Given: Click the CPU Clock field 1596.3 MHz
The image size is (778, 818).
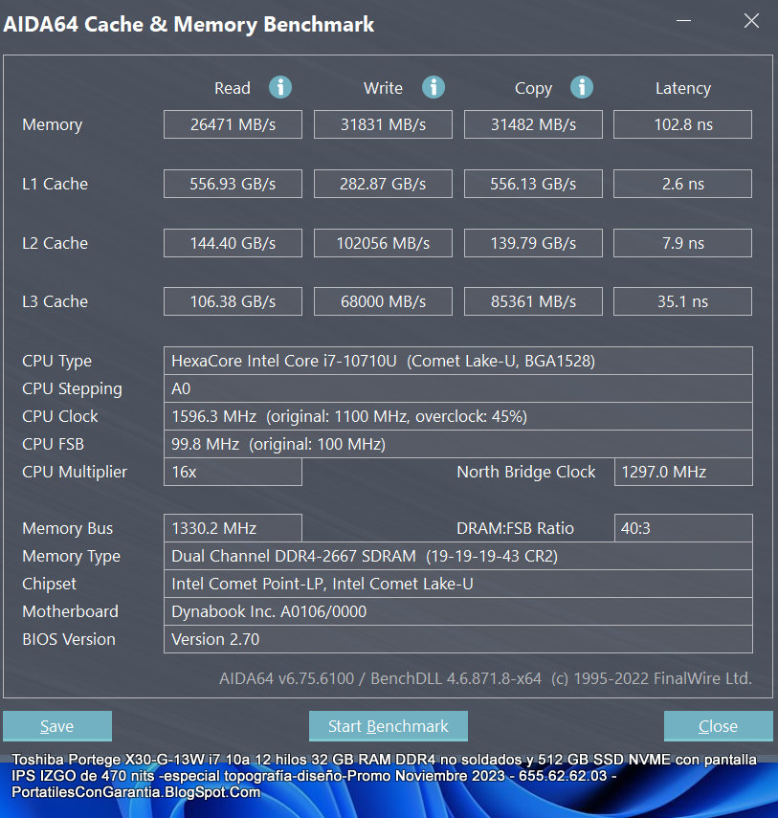Looking at the screenshot, I should point(458,416).
